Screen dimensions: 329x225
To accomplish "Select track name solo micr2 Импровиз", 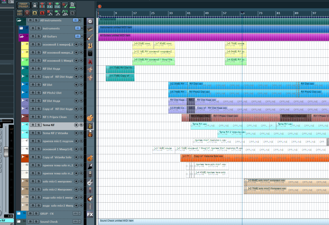I will (x=57, y=190).
